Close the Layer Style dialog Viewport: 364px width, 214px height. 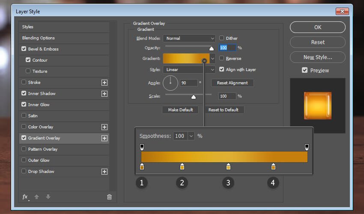click(342, 11)
